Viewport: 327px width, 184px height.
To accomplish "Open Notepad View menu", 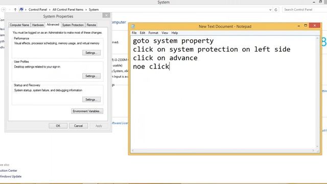I will 165,33.
